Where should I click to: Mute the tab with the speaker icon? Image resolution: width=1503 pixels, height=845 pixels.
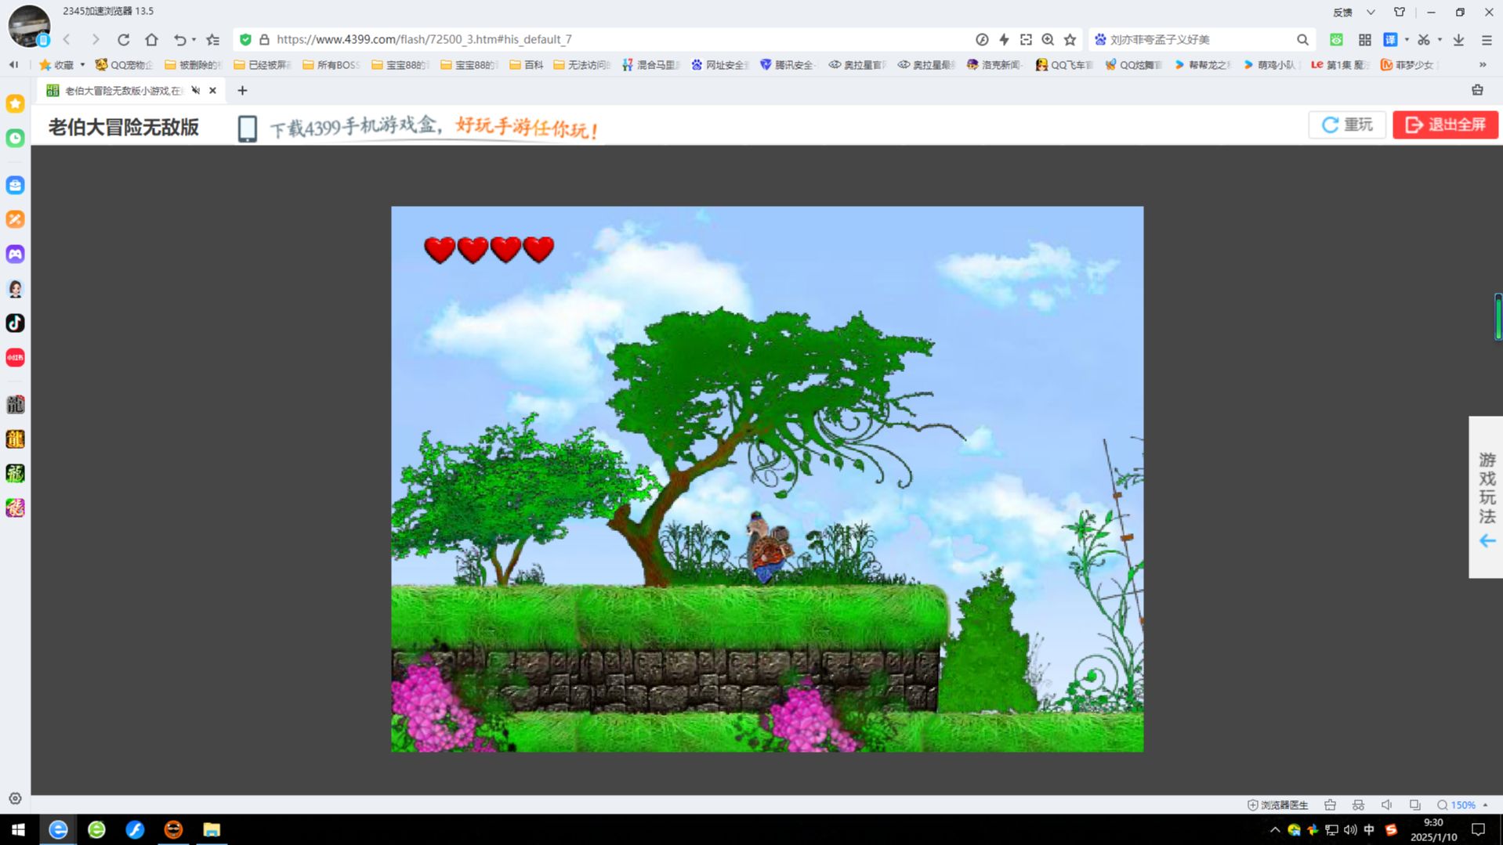click(x=196, y=90)
